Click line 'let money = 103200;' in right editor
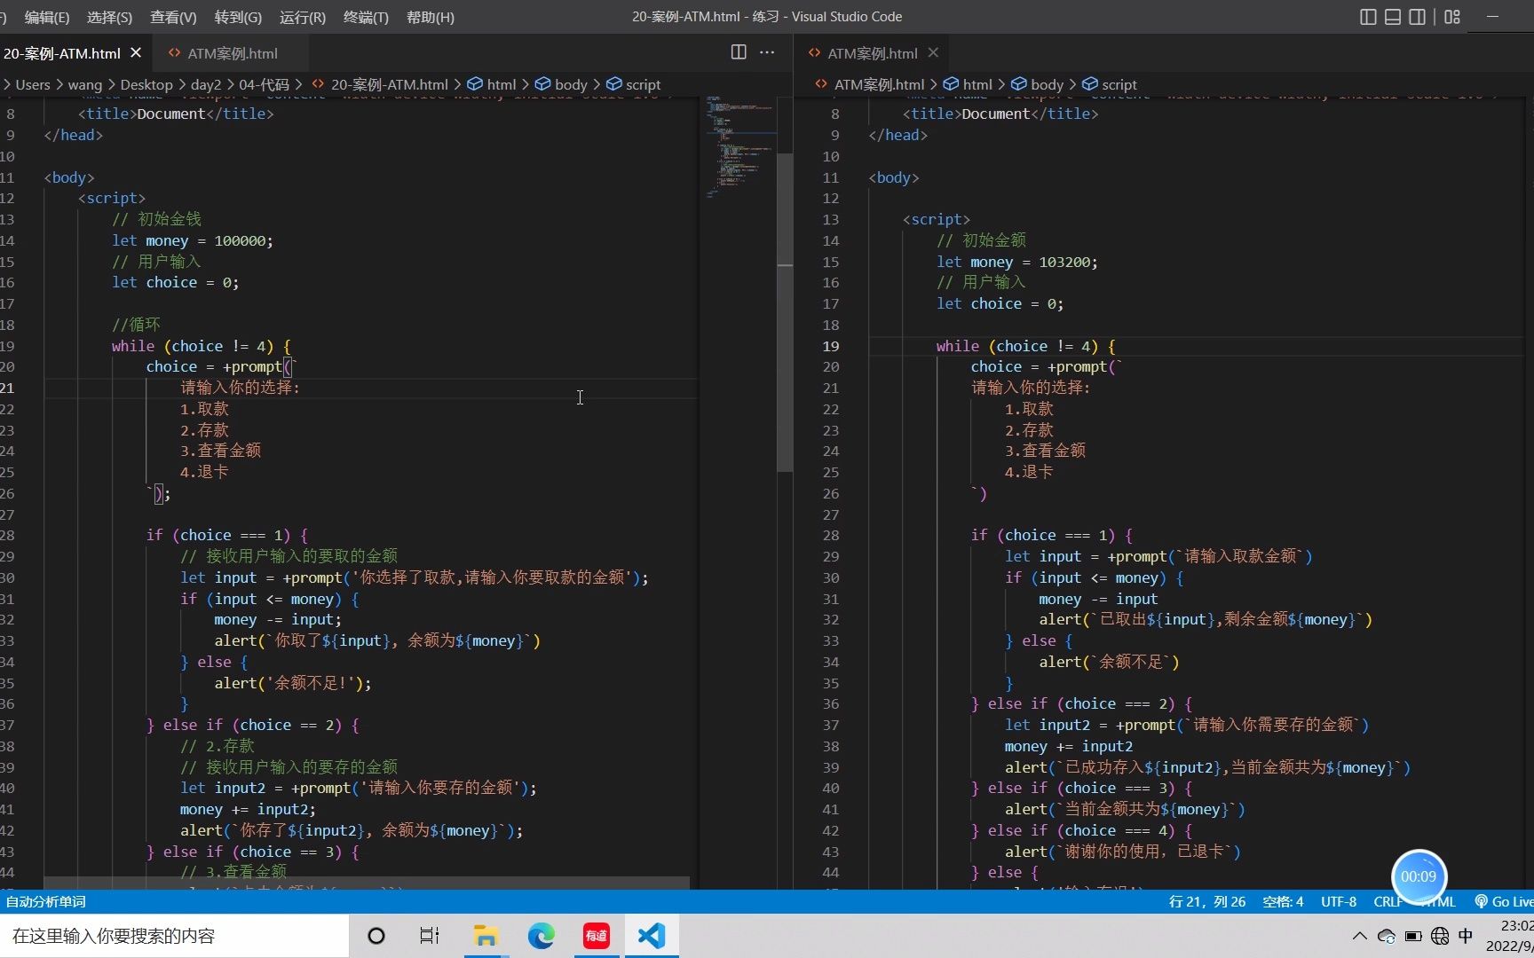The width and height of the screenshot is (1534, 958). 1017,262
